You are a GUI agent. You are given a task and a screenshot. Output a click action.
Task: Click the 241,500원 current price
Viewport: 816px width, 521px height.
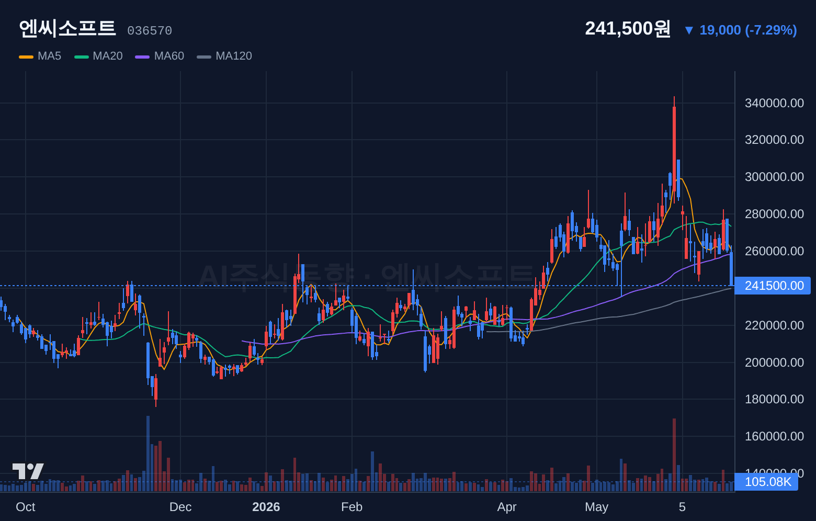pyautogui.click(x=628, y=29)
